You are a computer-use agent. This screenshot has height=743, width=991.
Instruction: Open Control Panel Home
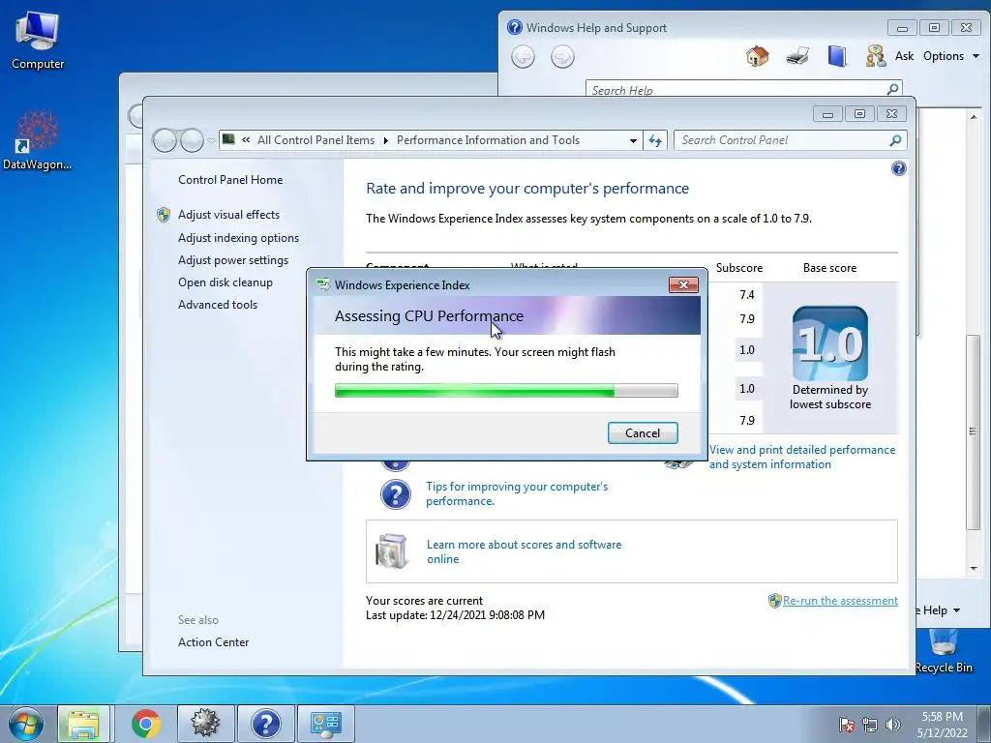pyautogui.click(x=230, y=180)
